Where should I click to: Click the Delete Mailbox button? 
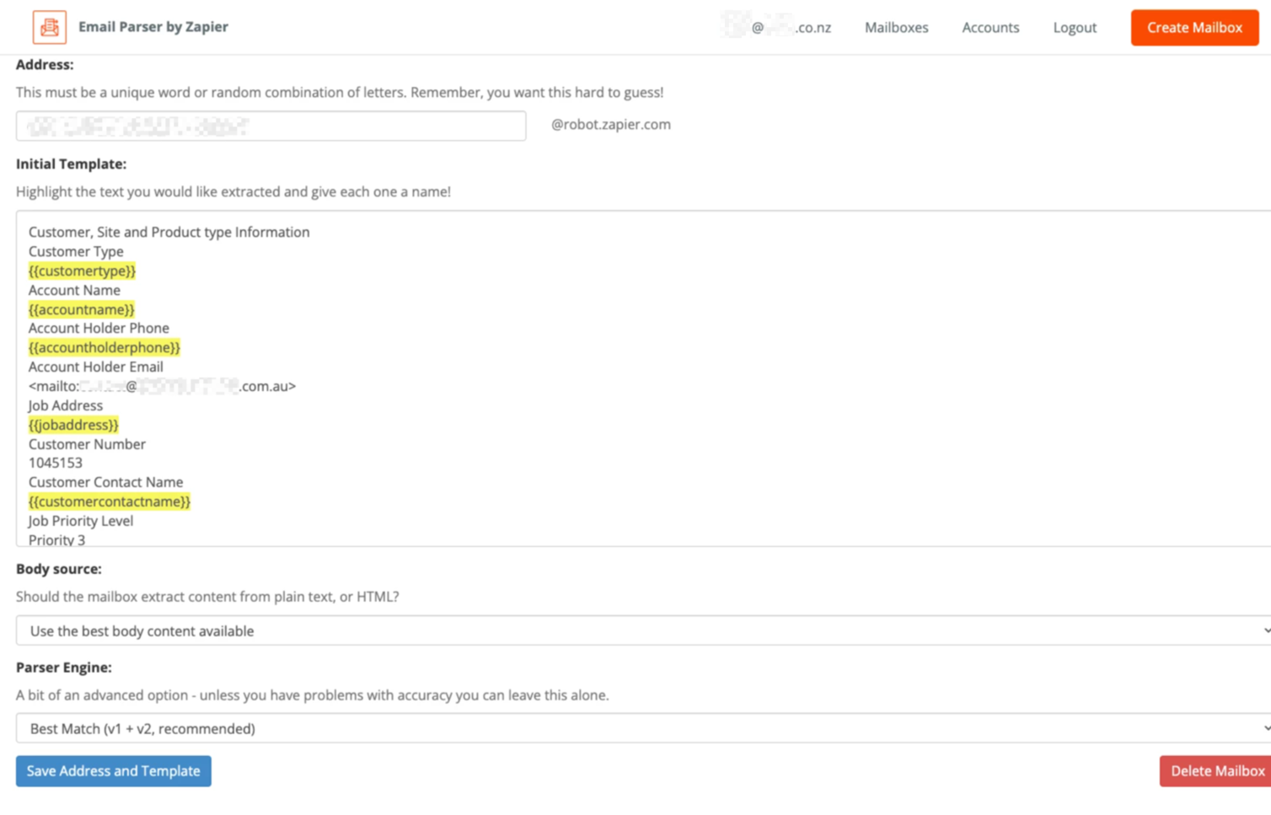tap(1216, 771)
